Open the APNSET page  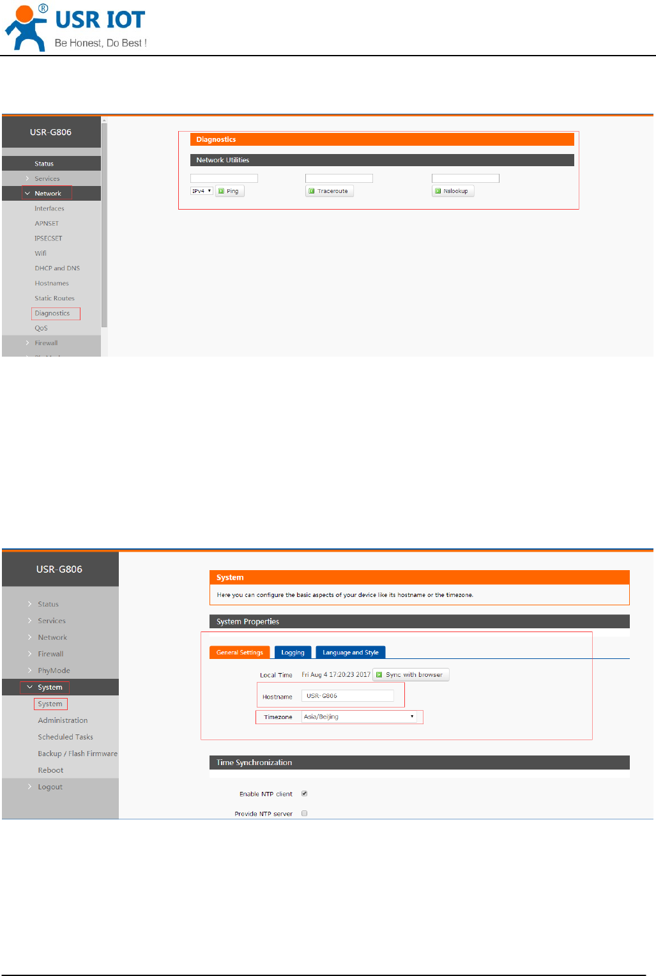tap(47, 224)
